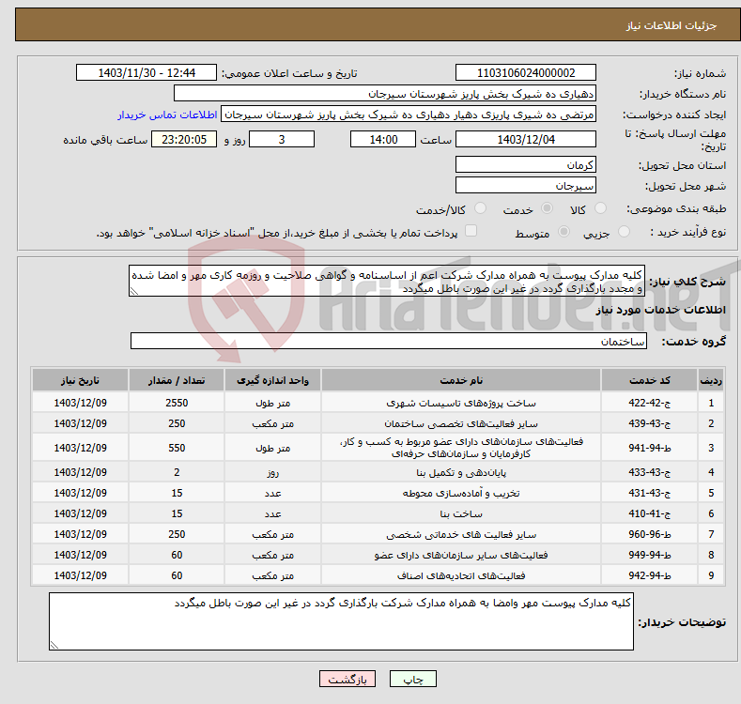Click service code ج-41-410

(x=650, y=513)
